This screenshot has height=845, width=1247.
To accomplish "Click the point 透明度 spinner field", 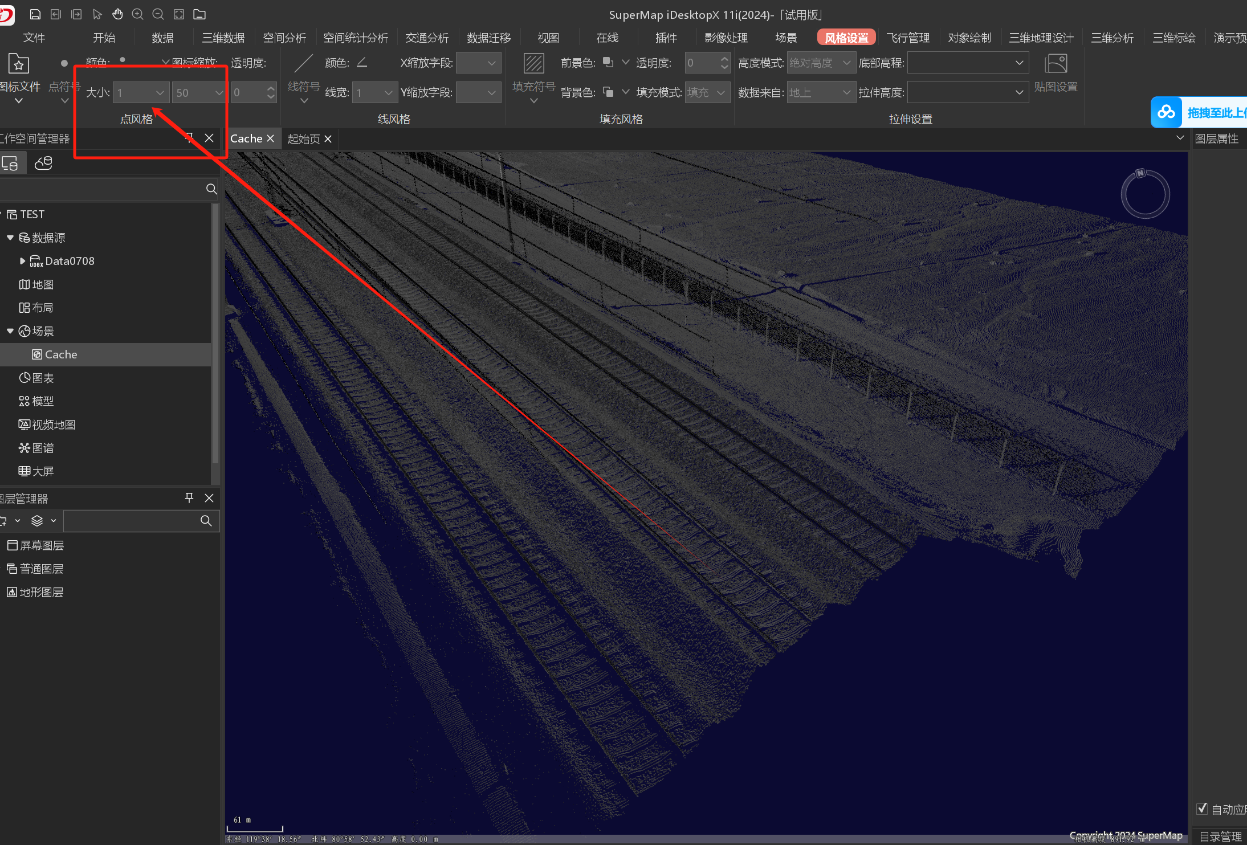I will click(254, 92).
